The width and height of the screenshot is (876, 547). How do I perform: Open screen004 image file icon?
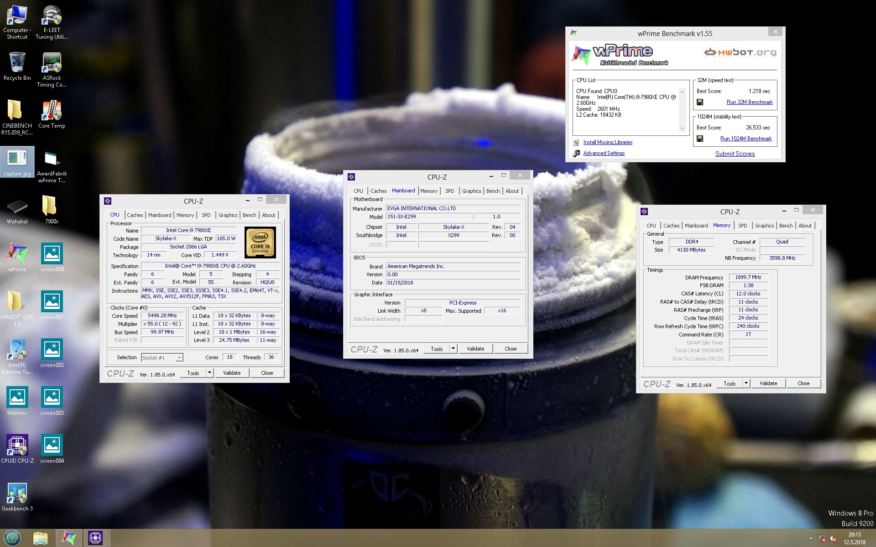[x=52, y=449]
